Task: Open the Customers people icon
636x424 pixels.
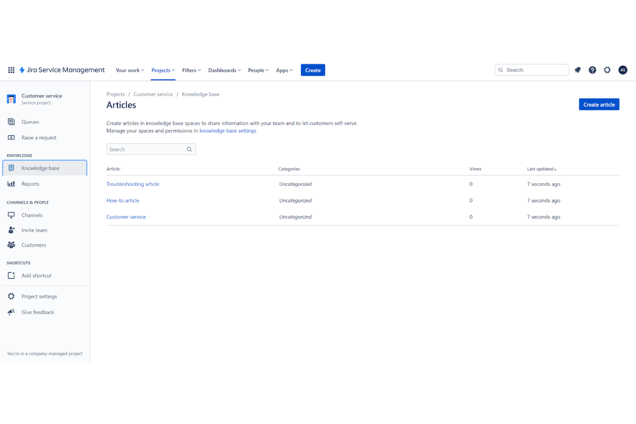Action: click(x=11, y=245)
